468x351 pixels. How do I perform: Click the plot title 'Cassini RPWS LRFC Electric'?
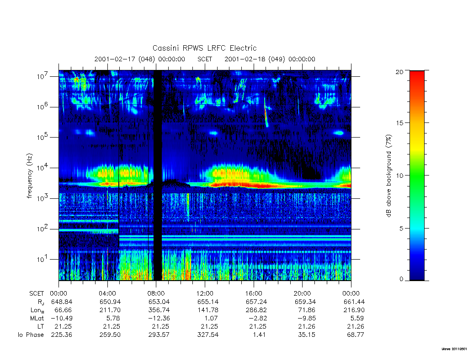tap(204, 48)
